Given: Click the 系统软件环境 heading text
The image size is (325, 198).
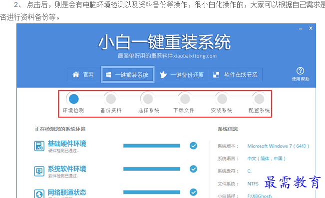Looking at the screenshot, I should [x=67, y=169].
